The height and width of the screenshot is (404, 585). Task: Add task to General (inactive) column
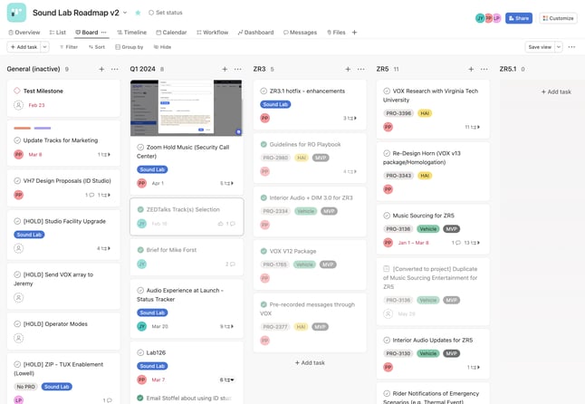[101, 69]
